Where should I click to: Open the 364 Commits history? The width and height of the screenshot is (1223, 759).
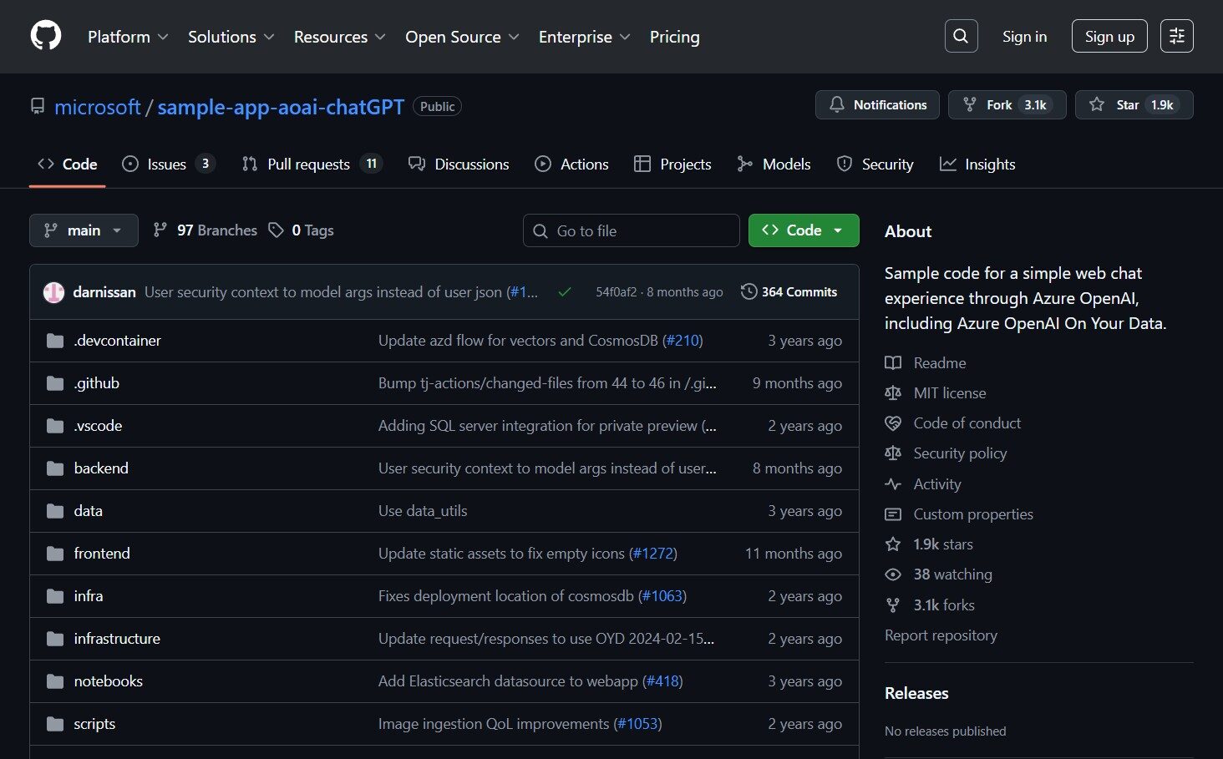[x=789, y=292]
